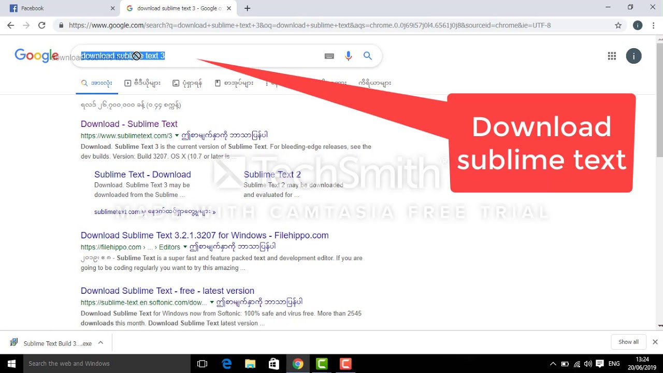Open the Sublime Text 2 sitelink

pyautogui.click(x=272, y=175)
